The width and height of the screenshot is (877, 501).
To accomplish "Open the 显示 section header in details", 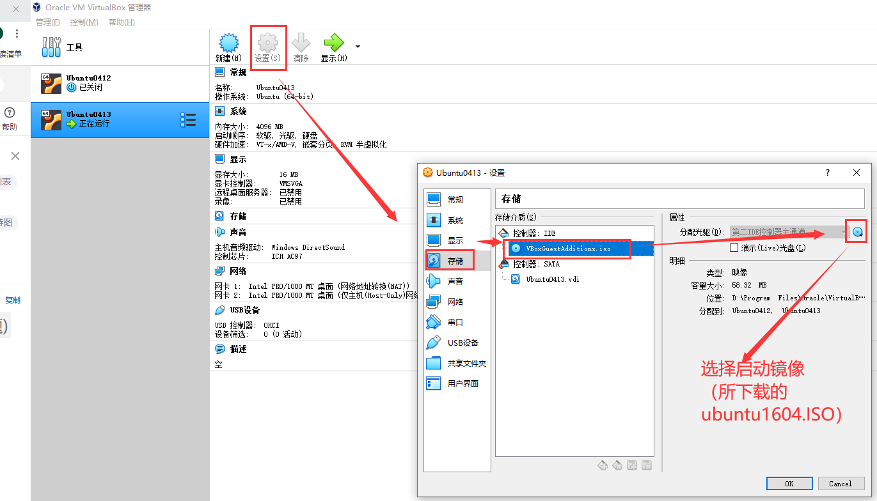I will [238, 159].
